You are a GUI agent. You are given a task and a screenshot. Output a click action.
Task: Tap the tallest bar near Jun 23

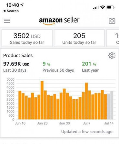42,100
